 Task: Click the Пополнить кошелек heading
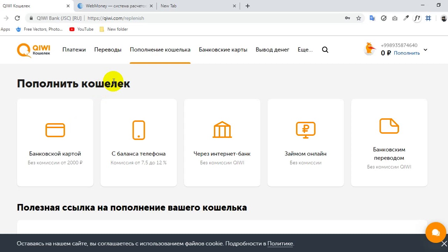click(x=73, y=84)
